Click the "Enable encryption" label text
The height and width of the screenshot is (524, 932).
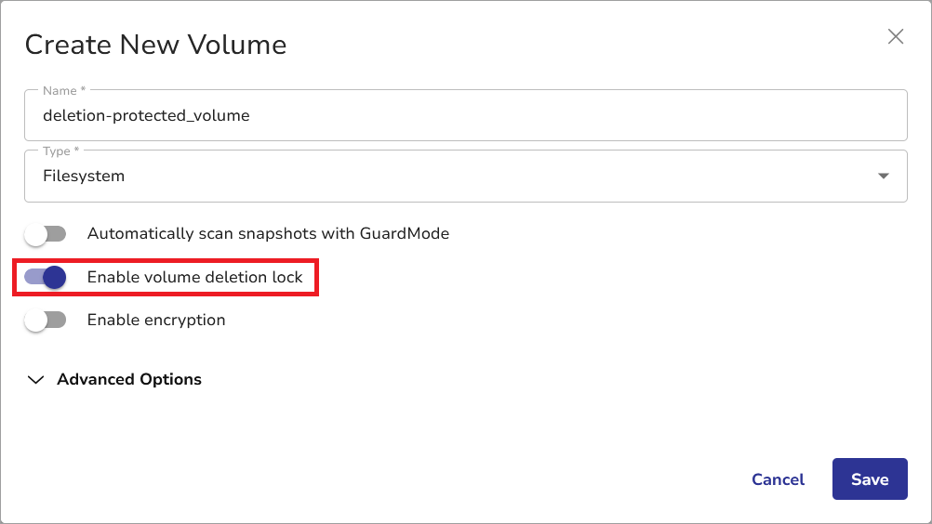click(x=156, y=321)
